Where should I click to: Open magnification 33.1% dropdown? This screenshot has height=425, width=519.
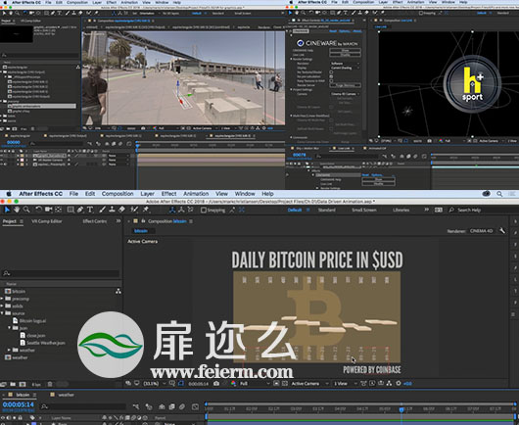[x=155, y=384]
